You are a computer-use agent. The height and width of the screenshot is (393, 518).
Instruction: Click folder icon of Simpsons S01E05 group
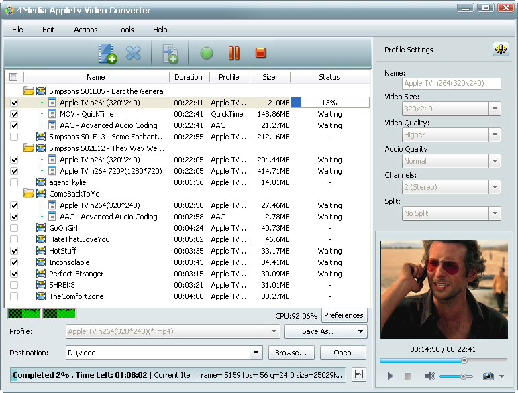point(29,91)
